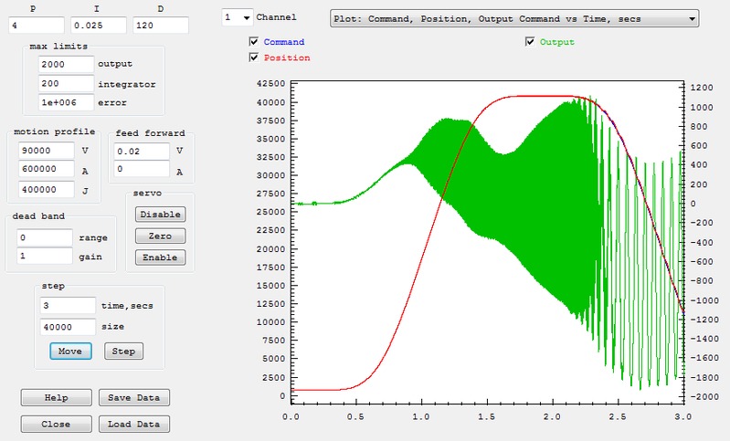Click Load Data button

(x=133, y=425)
